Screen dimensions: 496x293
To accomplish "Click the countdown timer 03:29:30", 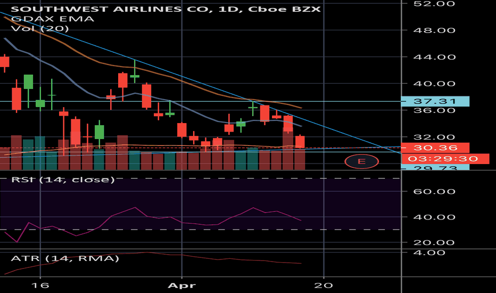I will click(444, 159).
